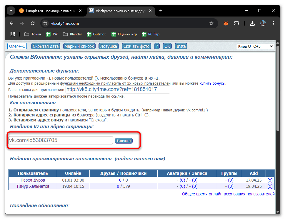Remove Павел Дуров with the [x] link
The image size is (285, 219).
pos(270,180)
